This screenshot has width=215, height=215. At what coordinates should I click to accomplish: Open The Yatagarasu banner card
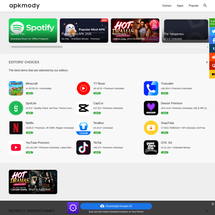coord(185,30)
